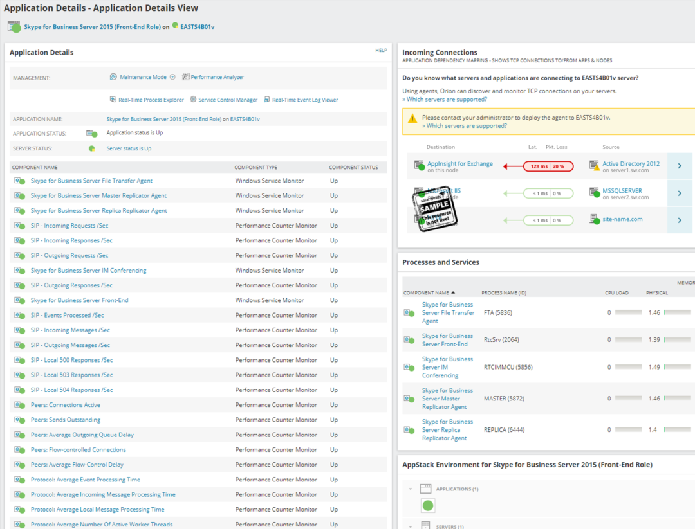Open the Real-Time Event Log Viewer link
This screenshot has height=529, width=695.
coord(305,100)
